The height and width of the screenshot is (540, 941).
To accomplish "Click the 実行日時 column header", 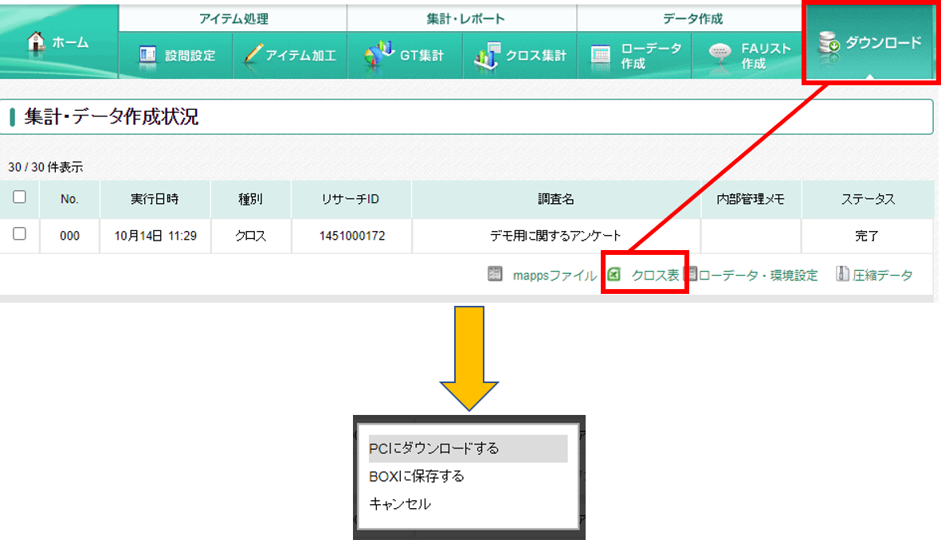I will 155,199.
